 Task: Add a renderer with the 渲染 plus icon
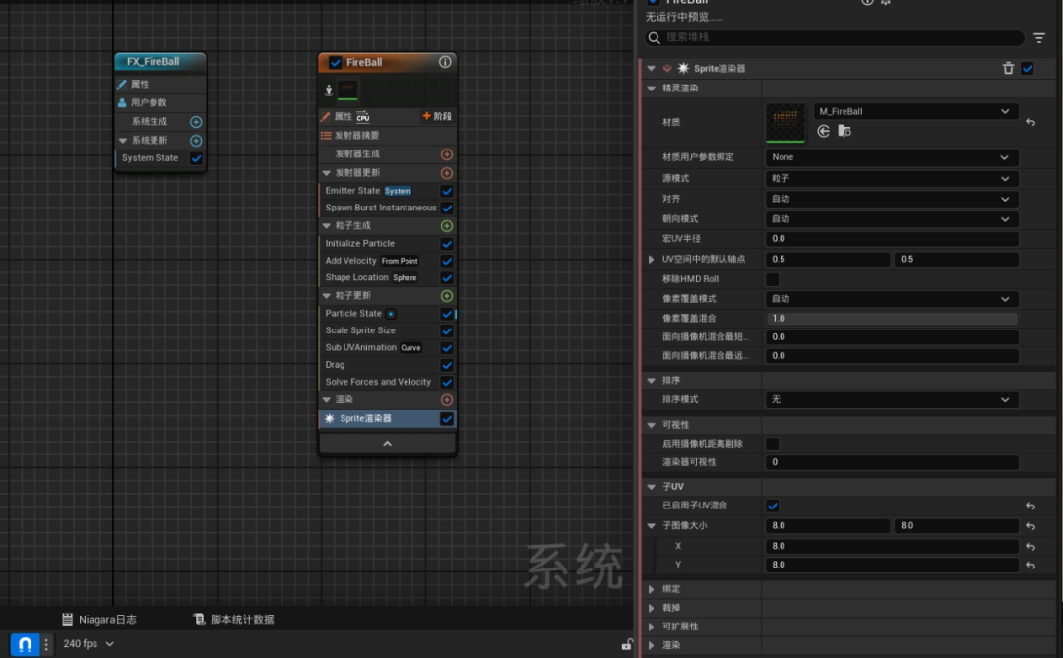[446, 399]
